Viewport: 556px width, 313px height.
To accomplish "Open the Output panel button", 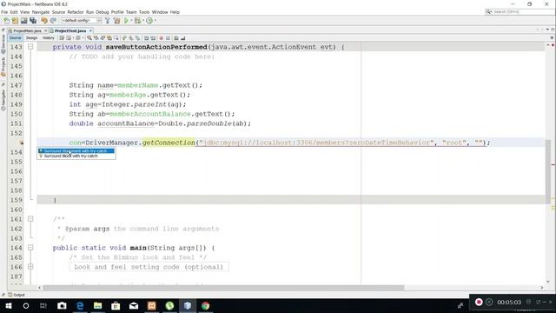I will click(17, 295).
